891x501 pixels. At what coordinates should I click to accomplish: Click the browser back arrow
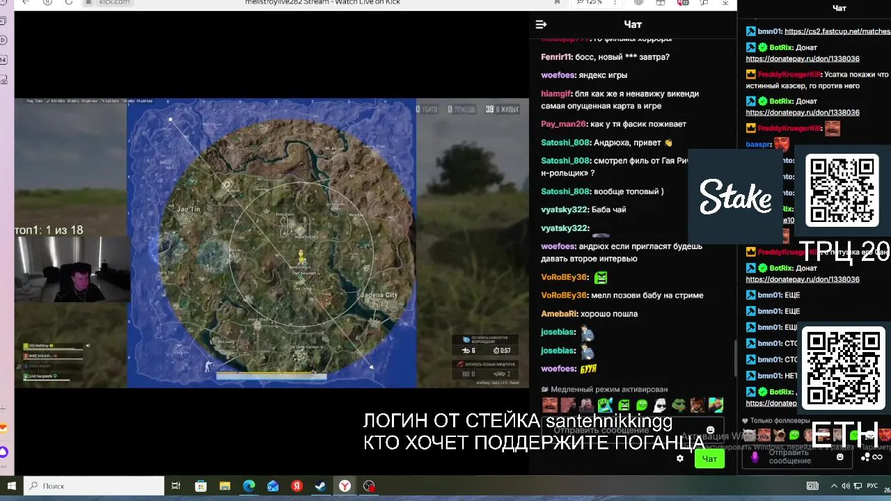click(26, 2)
